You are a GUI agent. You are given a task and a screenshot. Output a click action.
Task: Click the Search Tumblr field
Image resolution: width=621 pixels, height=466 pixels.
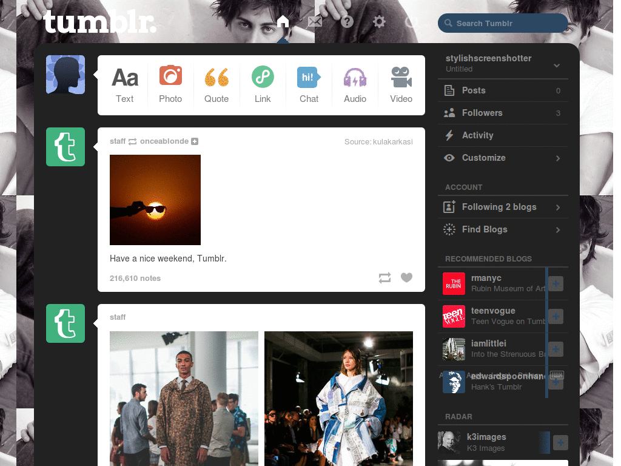503,23
